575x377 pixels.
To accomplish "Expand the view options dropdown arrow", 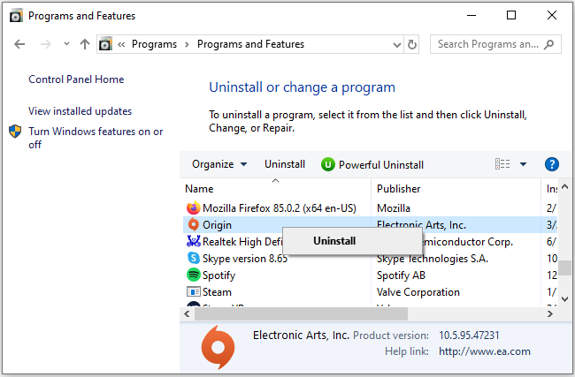I will [524, 164].
